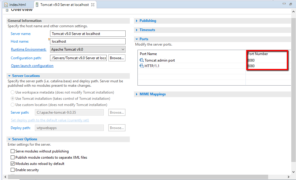Click the Tomcat admin port icon
Image resolution: width=296 pixels, height=180 pixels.
pos(141,60)
